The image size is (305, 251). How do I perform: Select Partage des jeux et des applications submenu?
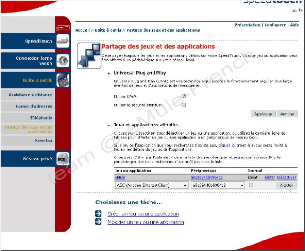pos(28,129)
